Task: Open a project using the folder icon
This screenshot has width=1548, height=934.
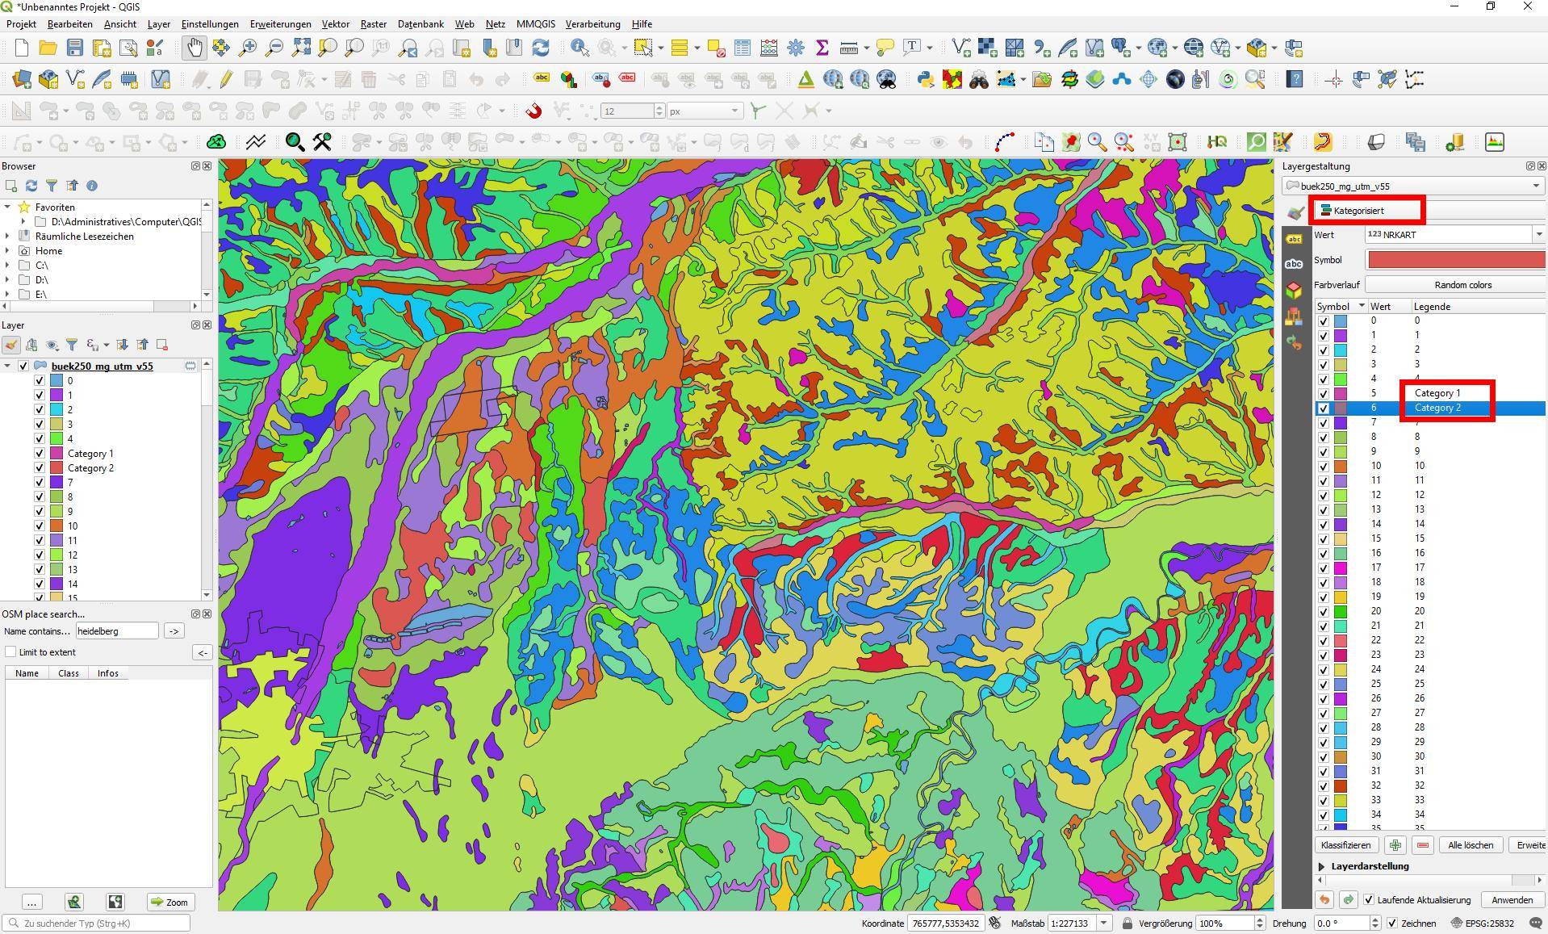Action: pyautogui.click(x=48, y=48)
